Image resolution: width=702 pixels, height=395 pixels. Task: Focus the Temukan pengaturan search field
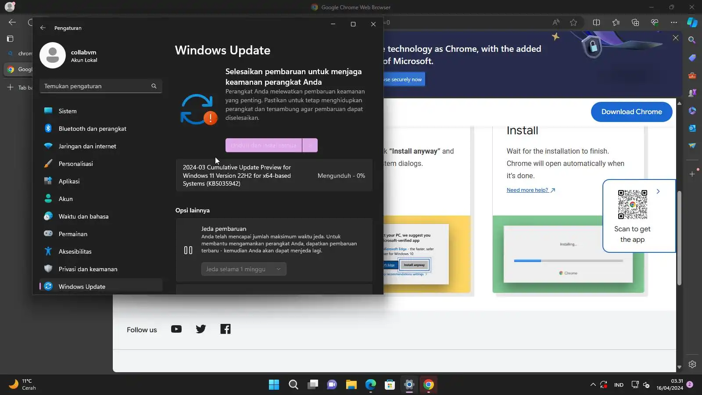(101, 86)
